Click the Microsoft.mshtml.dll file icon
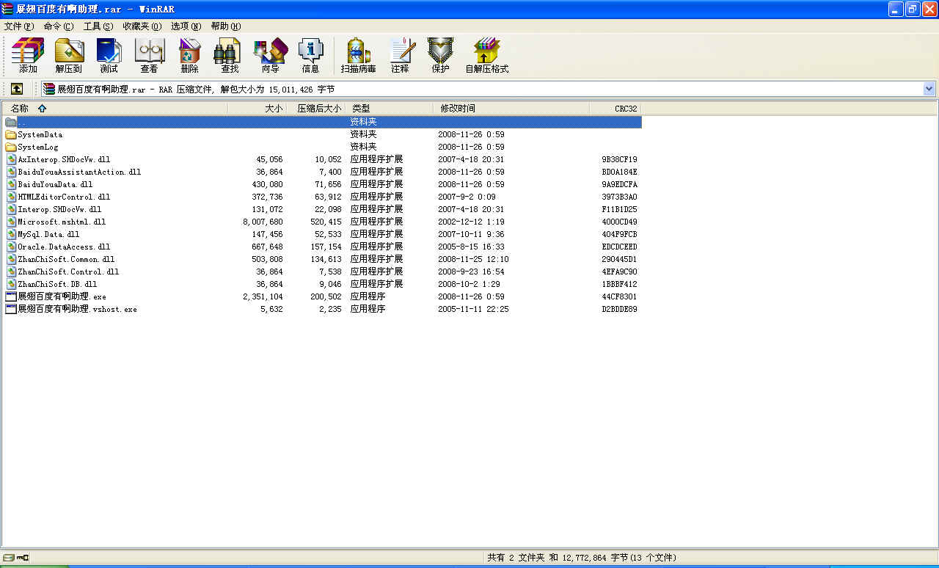Viewport: 939px width, 568px height. pyautogui.click(x=11, y=222)
